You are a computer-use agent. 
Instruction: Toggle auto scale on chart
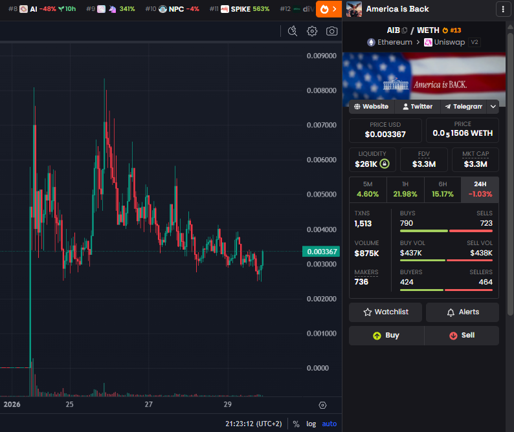coord(329,424)
